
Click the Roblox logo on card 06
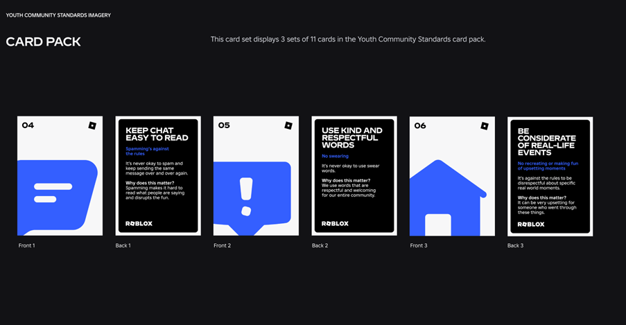485,126
